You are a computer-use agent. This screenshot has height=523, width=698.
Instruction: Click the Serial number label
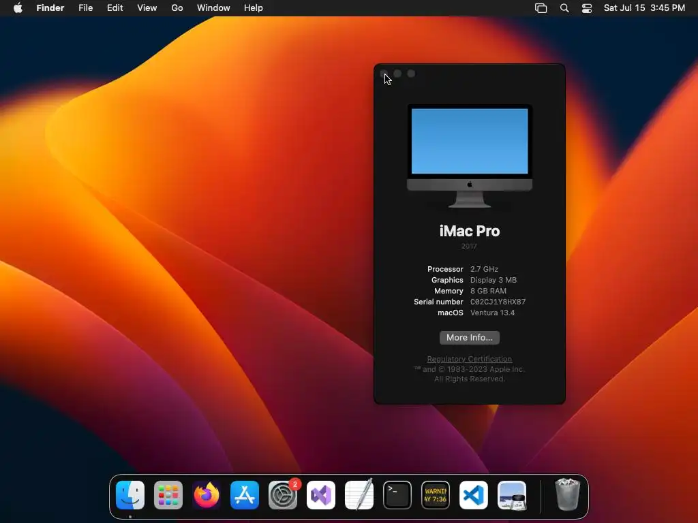[438, 302]
